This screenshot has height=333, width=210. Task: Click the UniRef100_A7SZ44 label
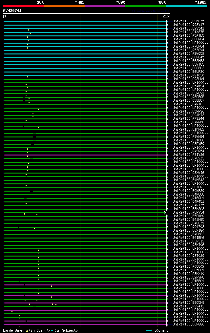point(188,119)
